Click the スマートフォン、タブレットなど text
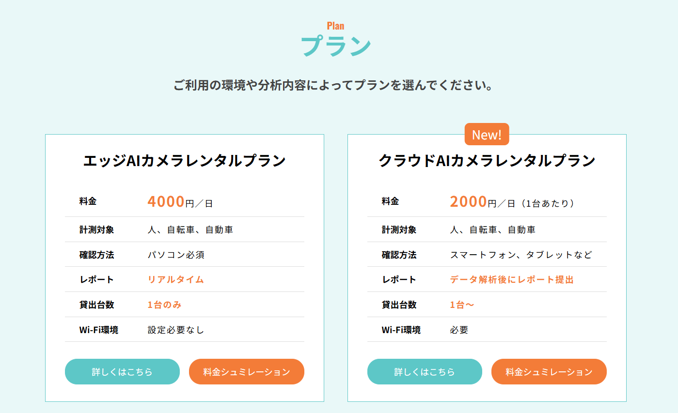The width and height of the screenshot is (678, 413). point(521,255)
